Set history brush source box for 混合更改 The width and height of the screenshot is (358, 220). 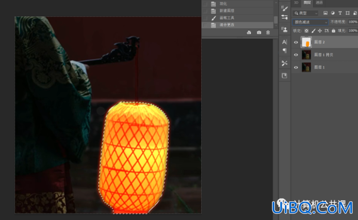click(205, 25)
